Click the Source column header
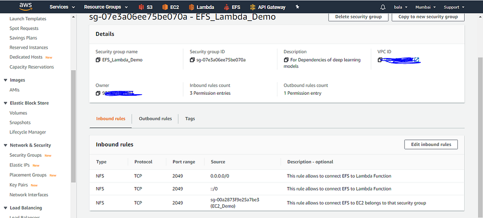This screenshot has height=218, width=483. 218,162
